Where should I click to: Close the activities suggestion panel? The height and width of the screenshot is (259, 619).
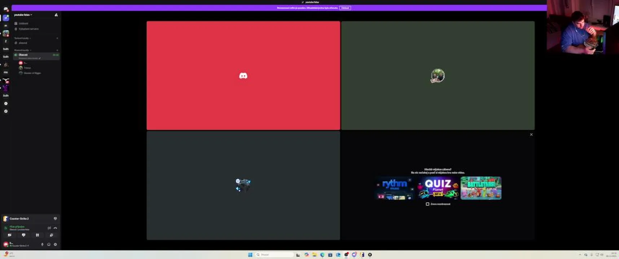click(x=531, y=135)
